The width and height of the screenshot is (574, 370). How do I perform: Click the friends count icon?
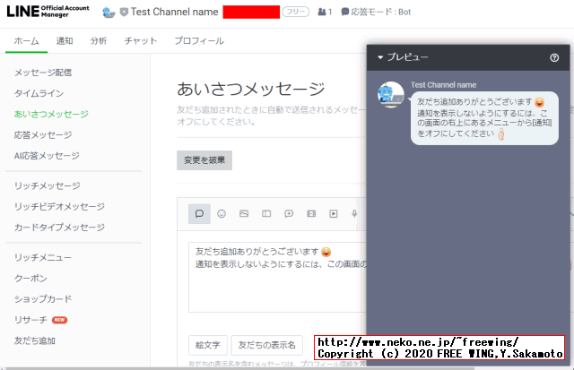pos(322,12)
